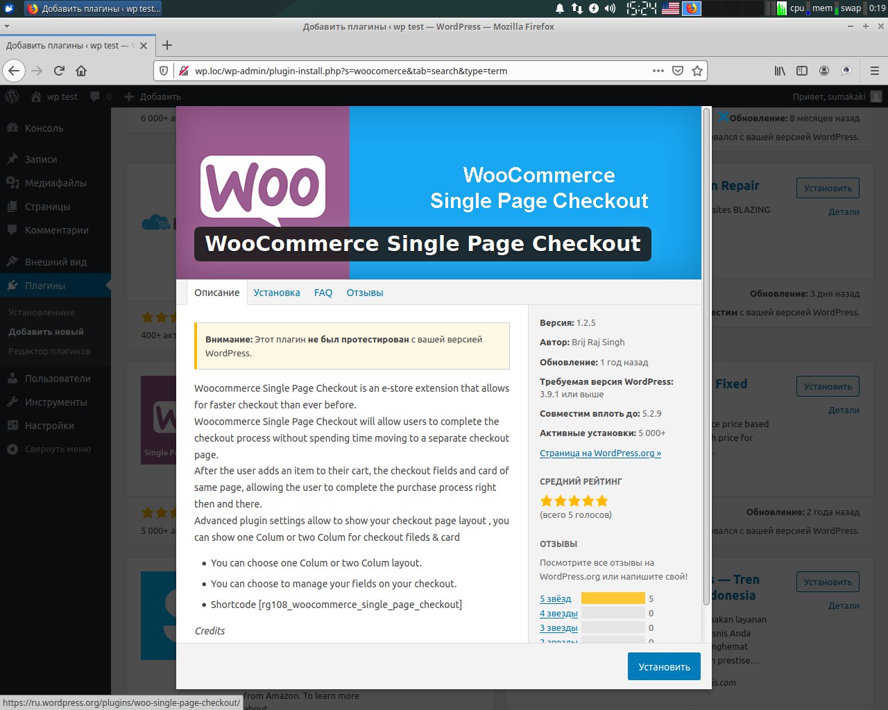Reload the current page

click(x=59, y=71)
